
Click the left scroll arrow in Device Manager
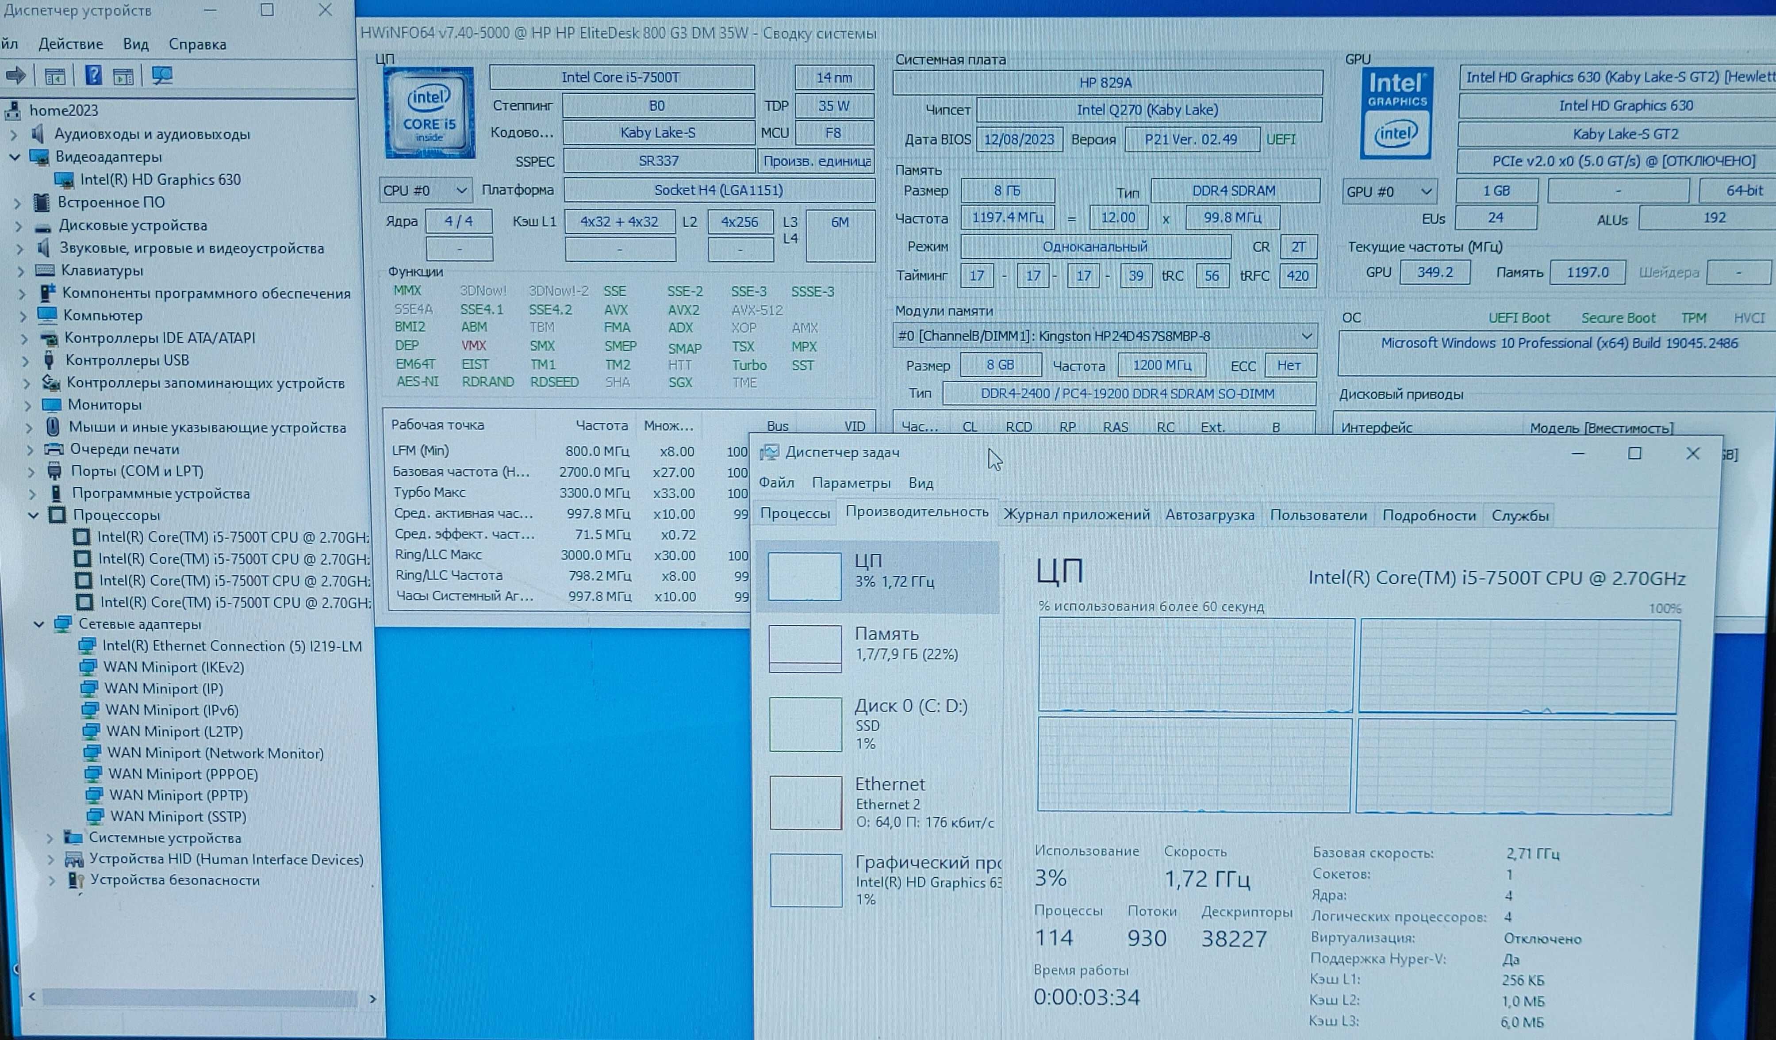(32, 997)
